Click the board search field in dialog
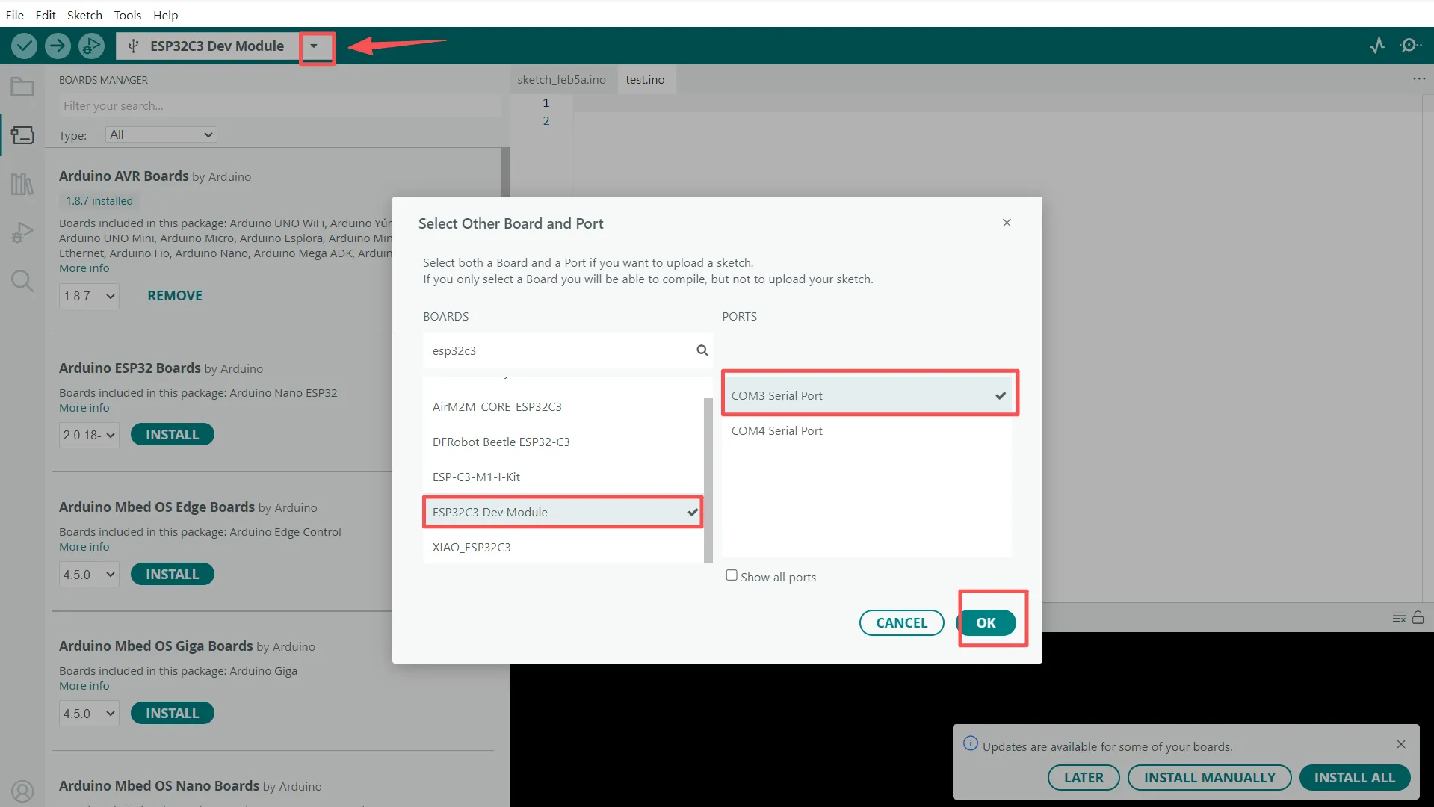This screenshot has height=807, width=1434. (x=560, y=351)
